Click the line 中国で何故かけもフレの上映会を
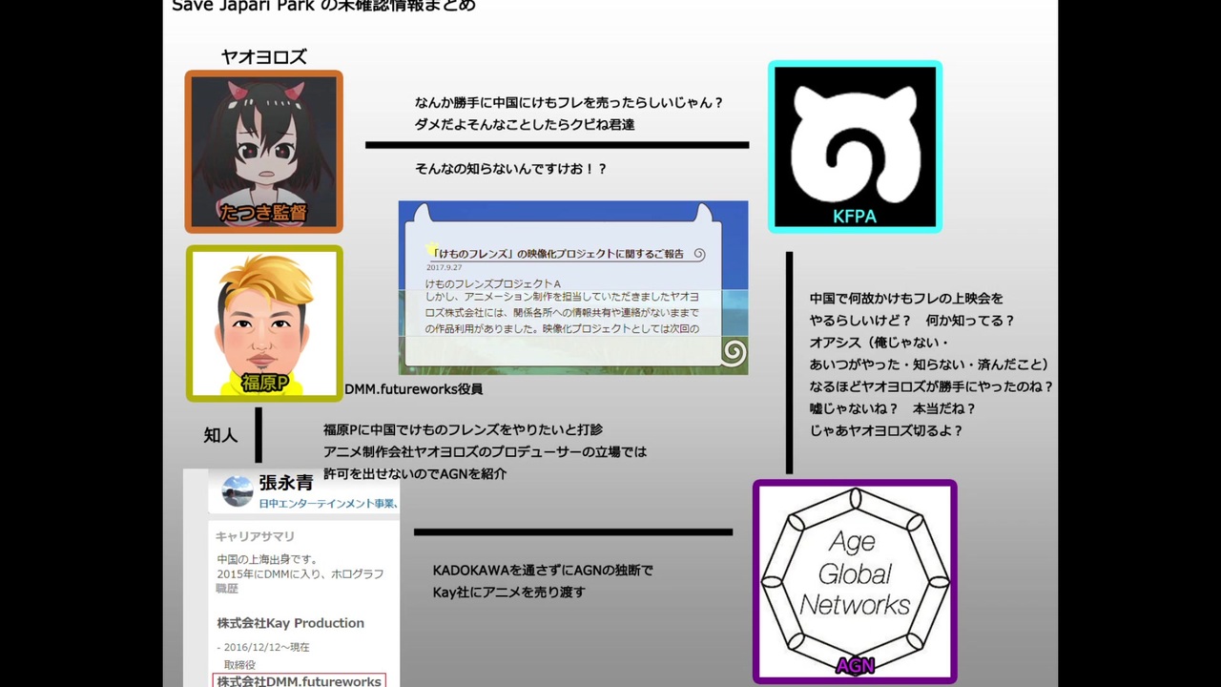Screen dimensions: 1221x687 click(906, 299)
